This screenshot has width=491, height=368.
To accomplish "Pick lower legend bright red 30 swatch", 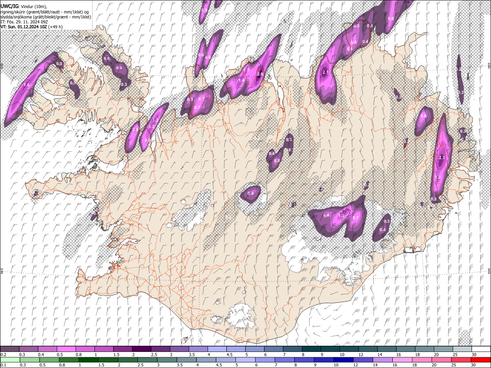I will click(481, 360).
